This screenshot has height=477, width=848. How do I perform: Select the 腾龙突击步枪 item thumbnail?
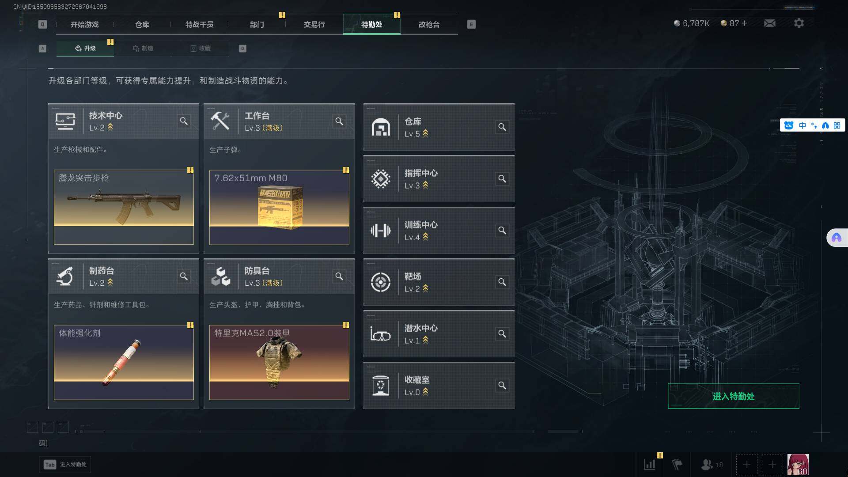124,207
